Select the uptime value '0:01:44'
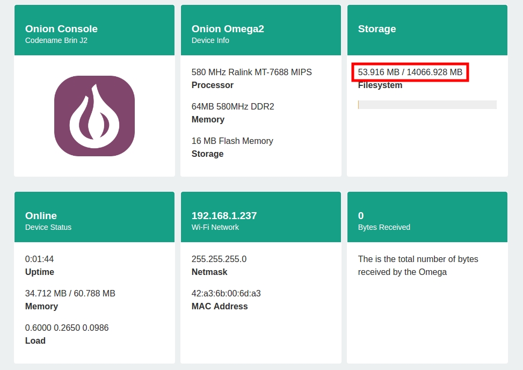 tap(39, 259)
